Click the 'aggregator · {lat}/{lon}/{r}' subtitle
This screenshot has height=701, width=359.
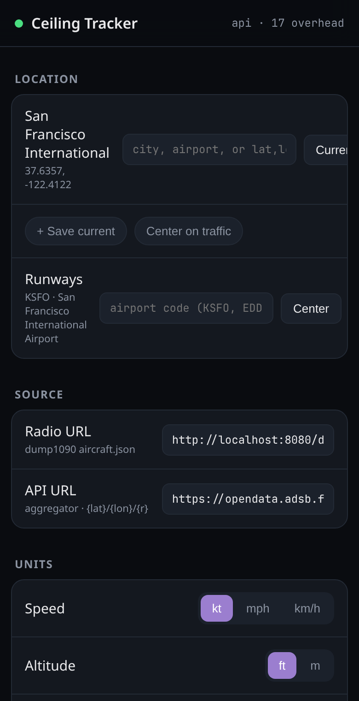87,508
